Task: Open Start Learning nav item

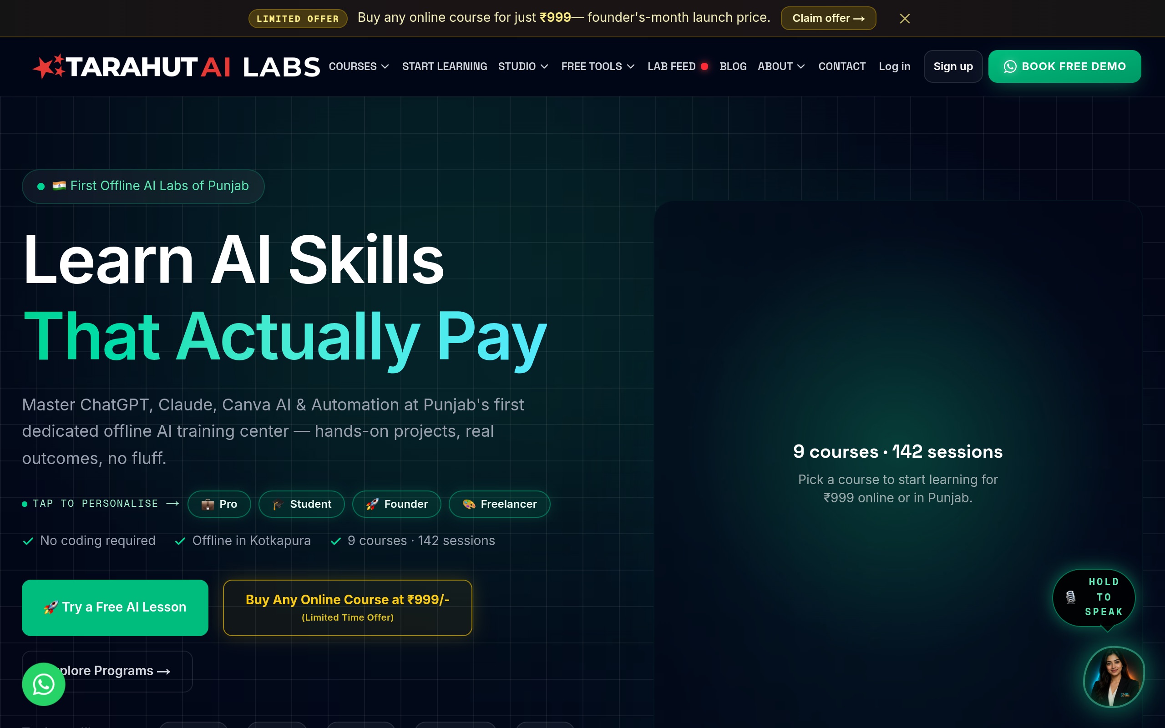Action: [444, 66]
